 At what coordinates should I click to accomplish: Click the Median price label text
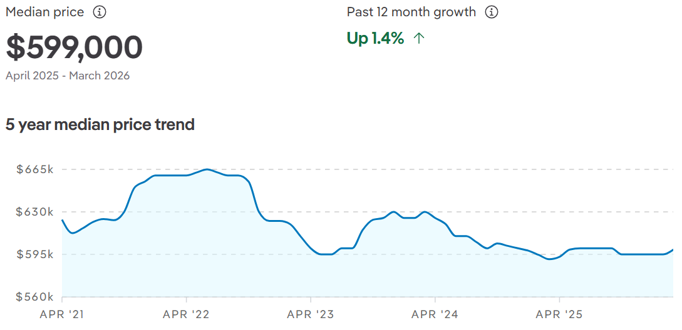coord(44,12)
